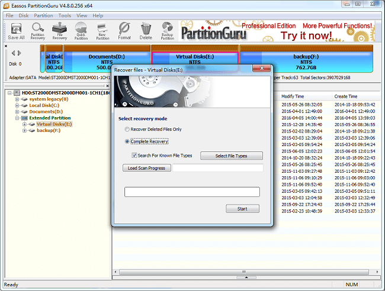Click the NUM status bar indicator
385x291 pixels.
click(x=352, y=284)
